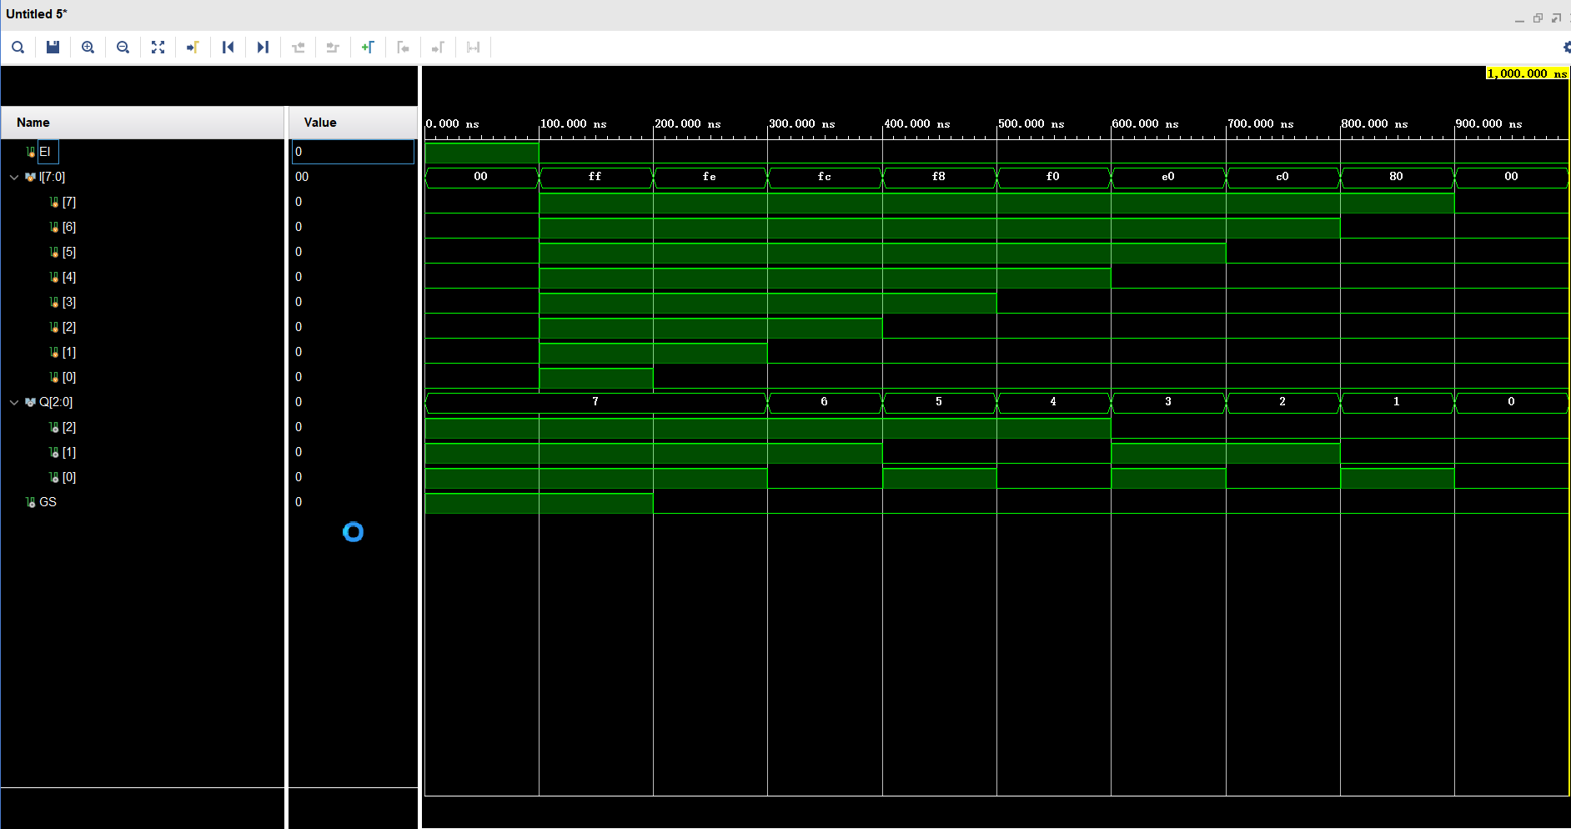Select the yellow go-to-cursor icon

(x=193, y=48)
